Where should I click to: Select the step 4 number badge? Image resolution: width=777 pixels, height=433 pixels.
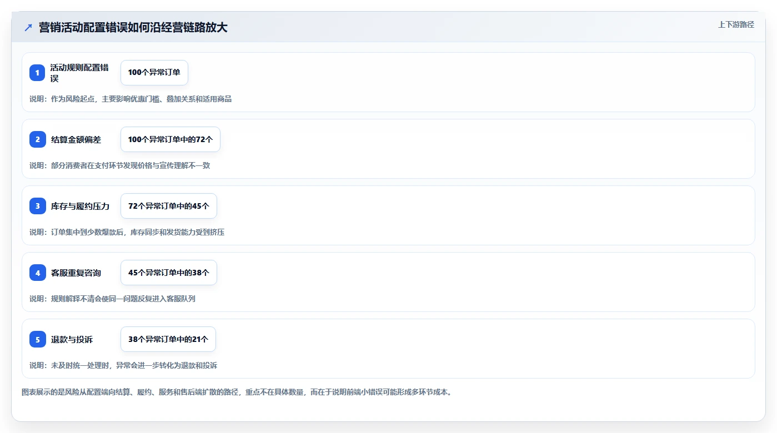click(37, 273)
